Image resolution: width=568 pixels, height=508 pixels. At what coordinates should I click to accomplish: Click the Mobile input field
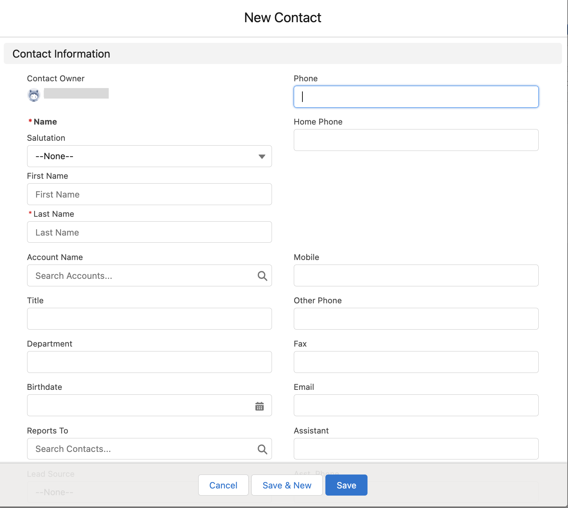coord(416,275)
